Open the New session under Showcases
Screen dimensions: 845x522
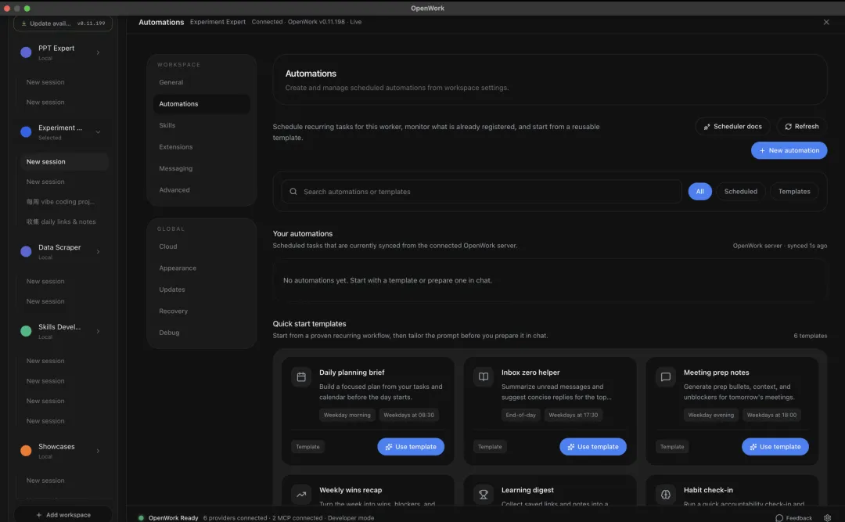click(64, 481)
